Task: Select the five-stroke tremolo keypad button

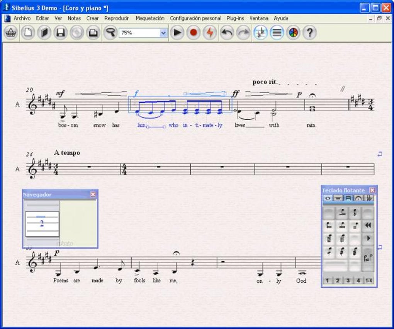Action: 342,238
